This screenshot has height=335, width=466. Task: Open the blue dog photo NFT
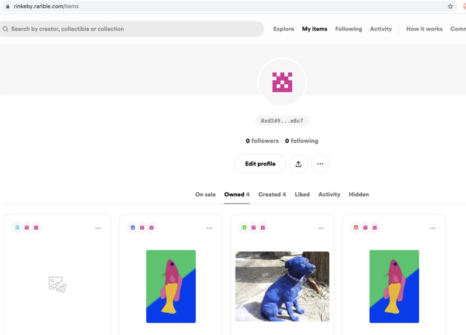tap(282, 286)
